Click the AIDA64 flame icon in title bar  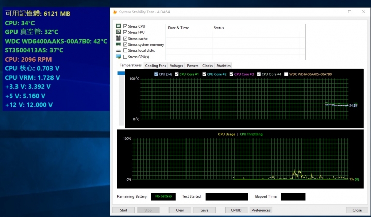tap(115, 12)
